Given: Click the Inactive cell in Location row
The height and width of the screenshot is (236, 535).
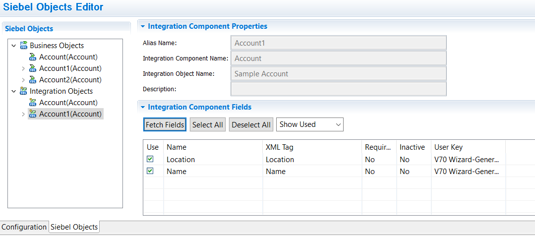Looking at the screenshot, I should click(x=414, y=159).
